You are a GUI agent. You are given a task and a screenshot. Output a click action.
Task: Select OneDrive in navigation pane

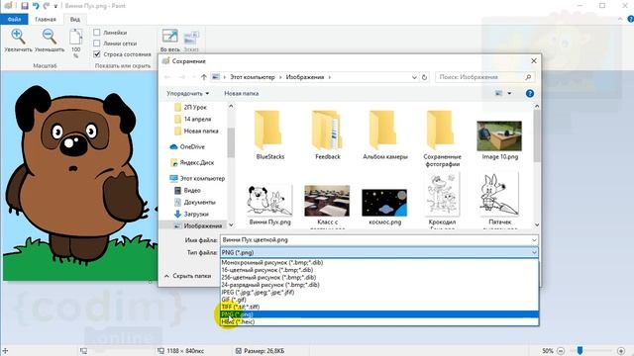click(x=192, y=147)
